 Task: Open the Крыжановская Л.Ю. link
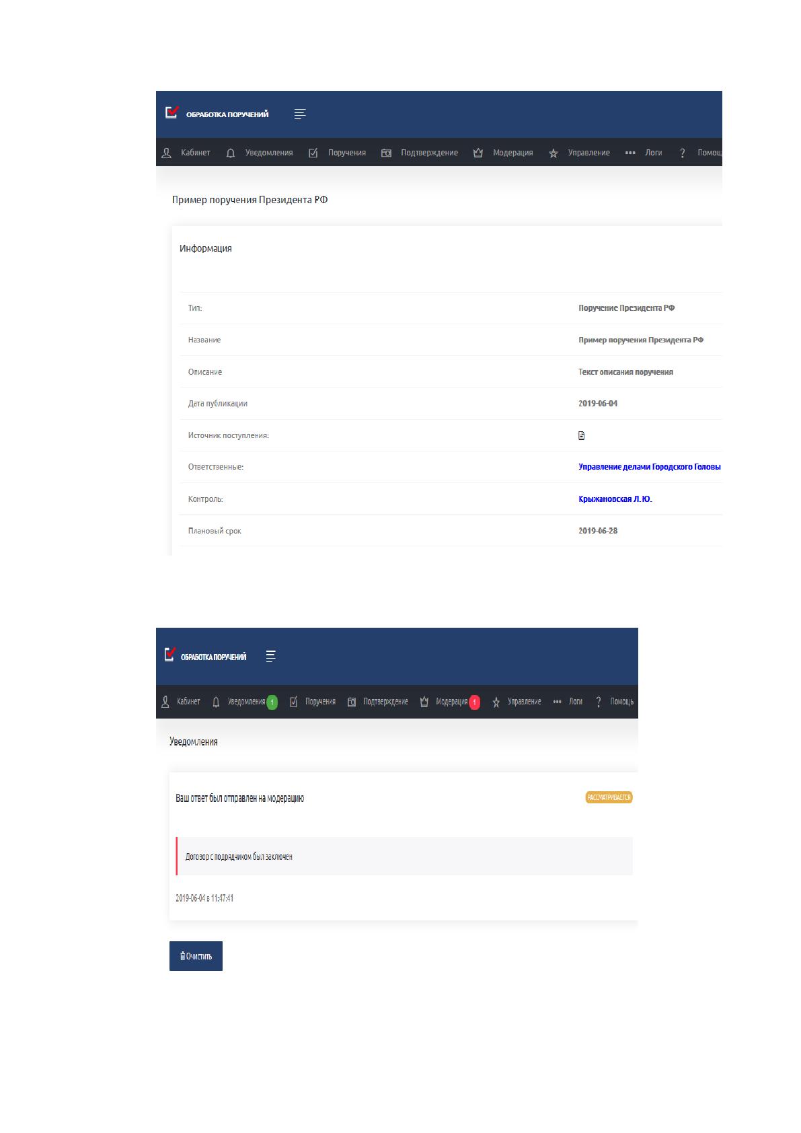(615, 499)
